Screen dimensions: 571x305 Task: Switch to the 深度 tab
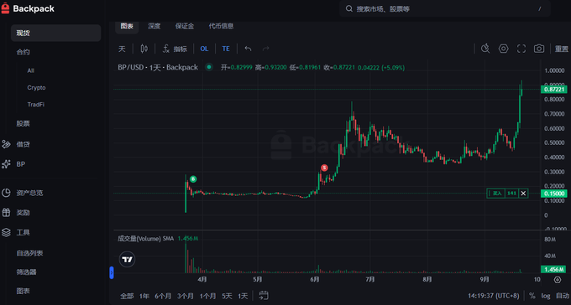(x=154, y=26)
